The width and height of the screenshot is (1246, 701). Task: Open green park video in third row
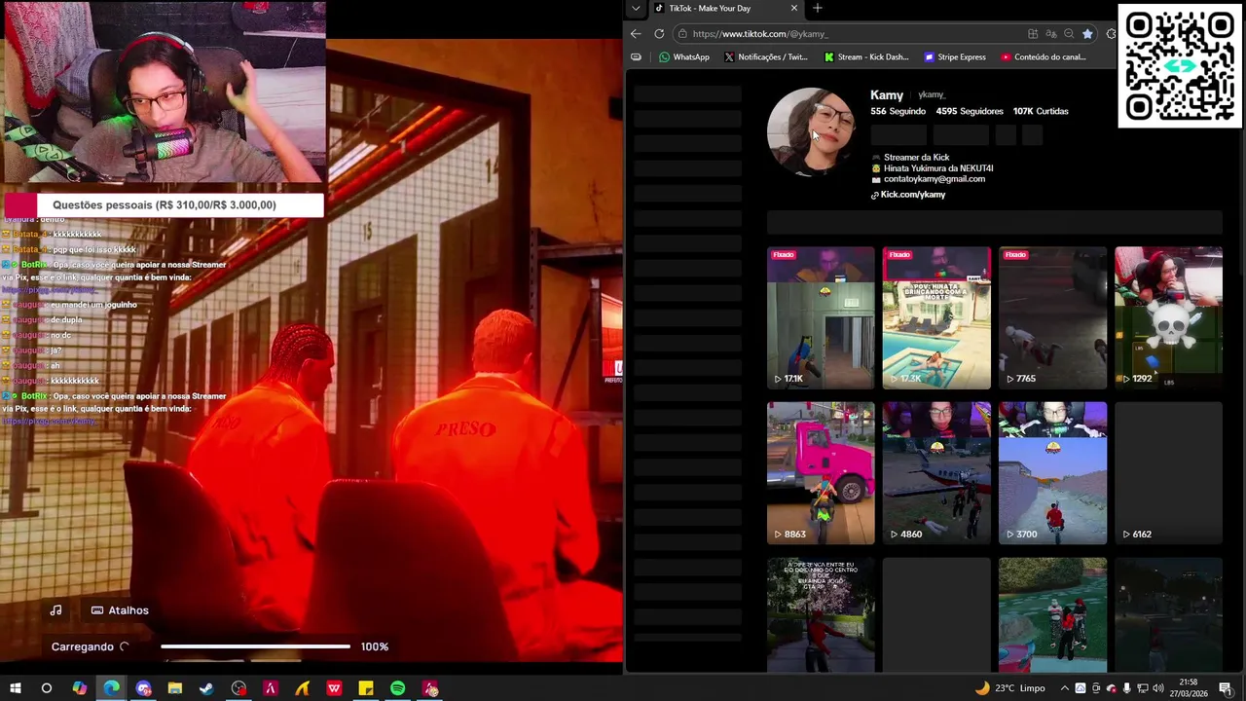point(1052,614)
